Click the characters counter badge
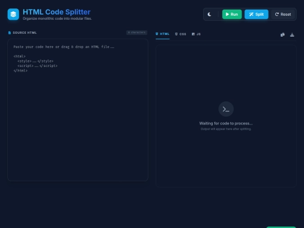The width and height of the screenshot is (304, 228). pyautogui.click(x=137, y=33)
